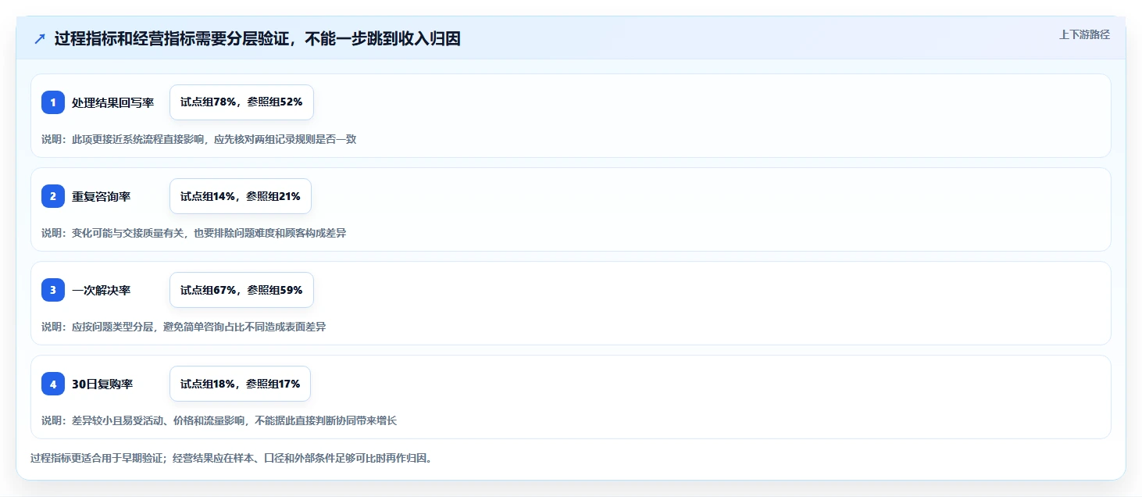
Task: Click the 一次解决率 metric name
Action: point(101,290)
